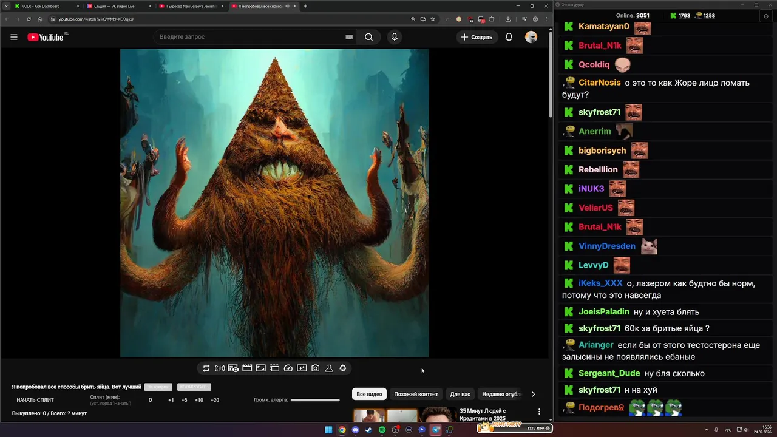The image size is (777, 437).
Task: Switch to I Exposed New Jersey's Jewish tab
Action: coord(191,6)
